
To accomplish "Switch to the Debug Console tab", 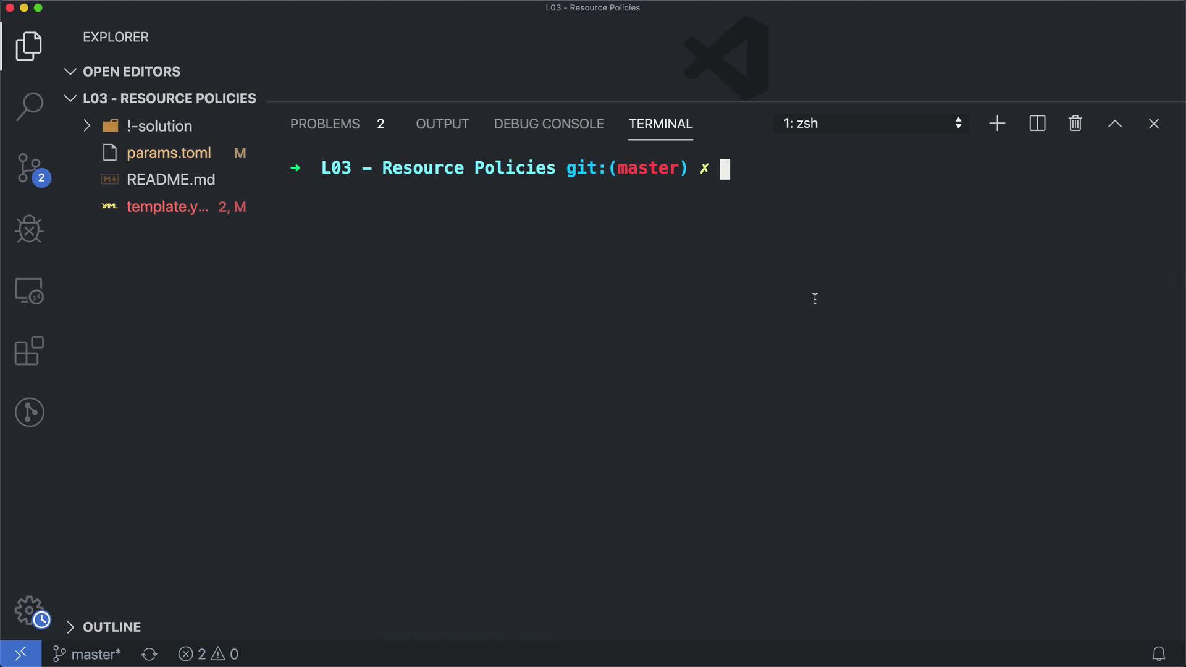I will 549,124.
